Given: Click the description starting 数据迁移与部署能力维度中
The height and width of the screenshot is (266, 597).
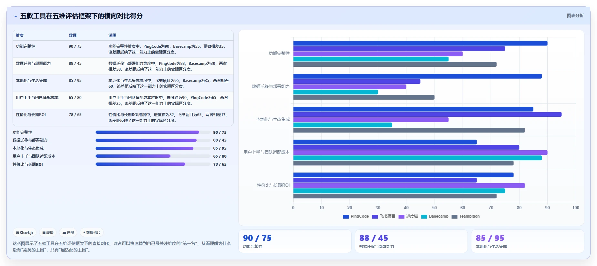Looking at the screenshot, I should 168,66.
